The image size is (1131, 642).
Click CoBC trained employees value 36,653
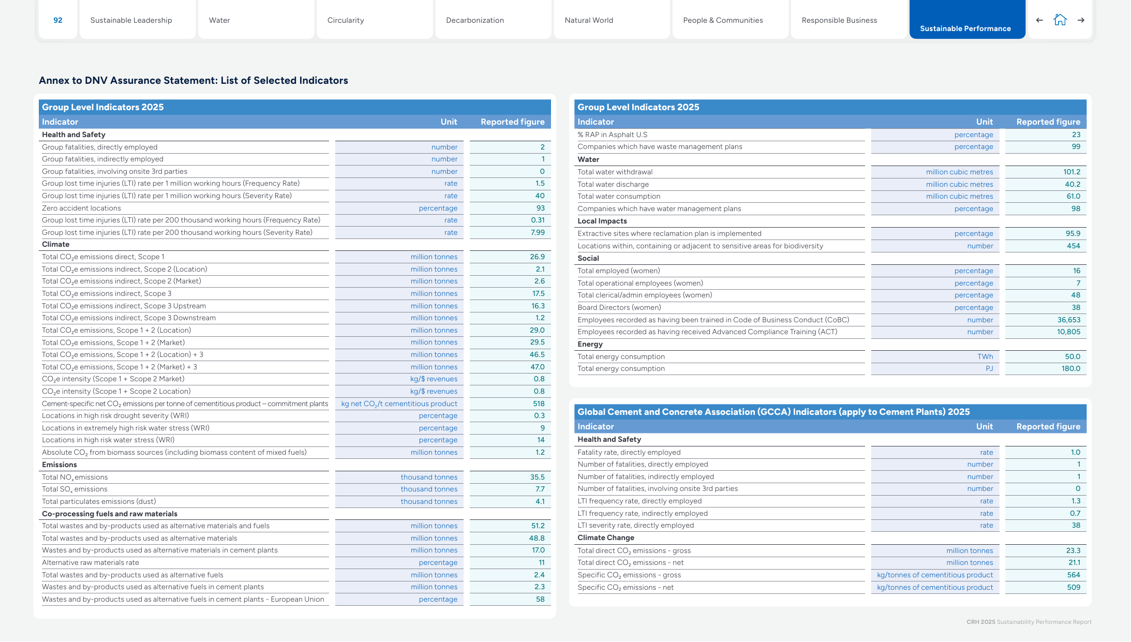click(1069, 320)
